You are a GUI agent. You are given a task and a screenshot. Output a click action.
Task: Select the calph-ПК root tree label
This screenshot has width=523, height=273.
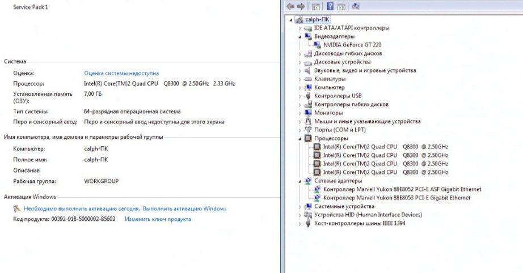[317, 20]
